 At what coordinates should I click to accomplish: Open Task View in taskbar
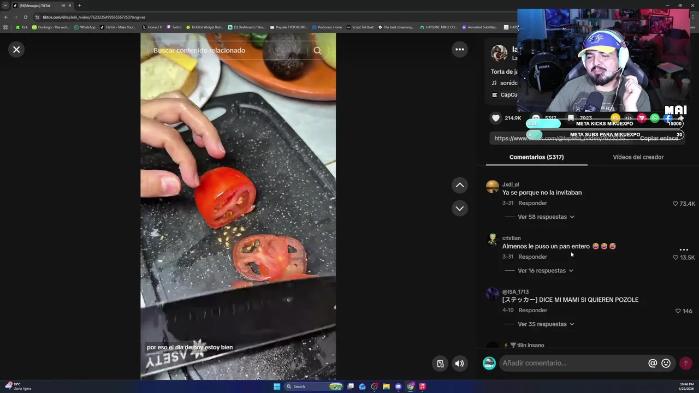click(351, 386)
